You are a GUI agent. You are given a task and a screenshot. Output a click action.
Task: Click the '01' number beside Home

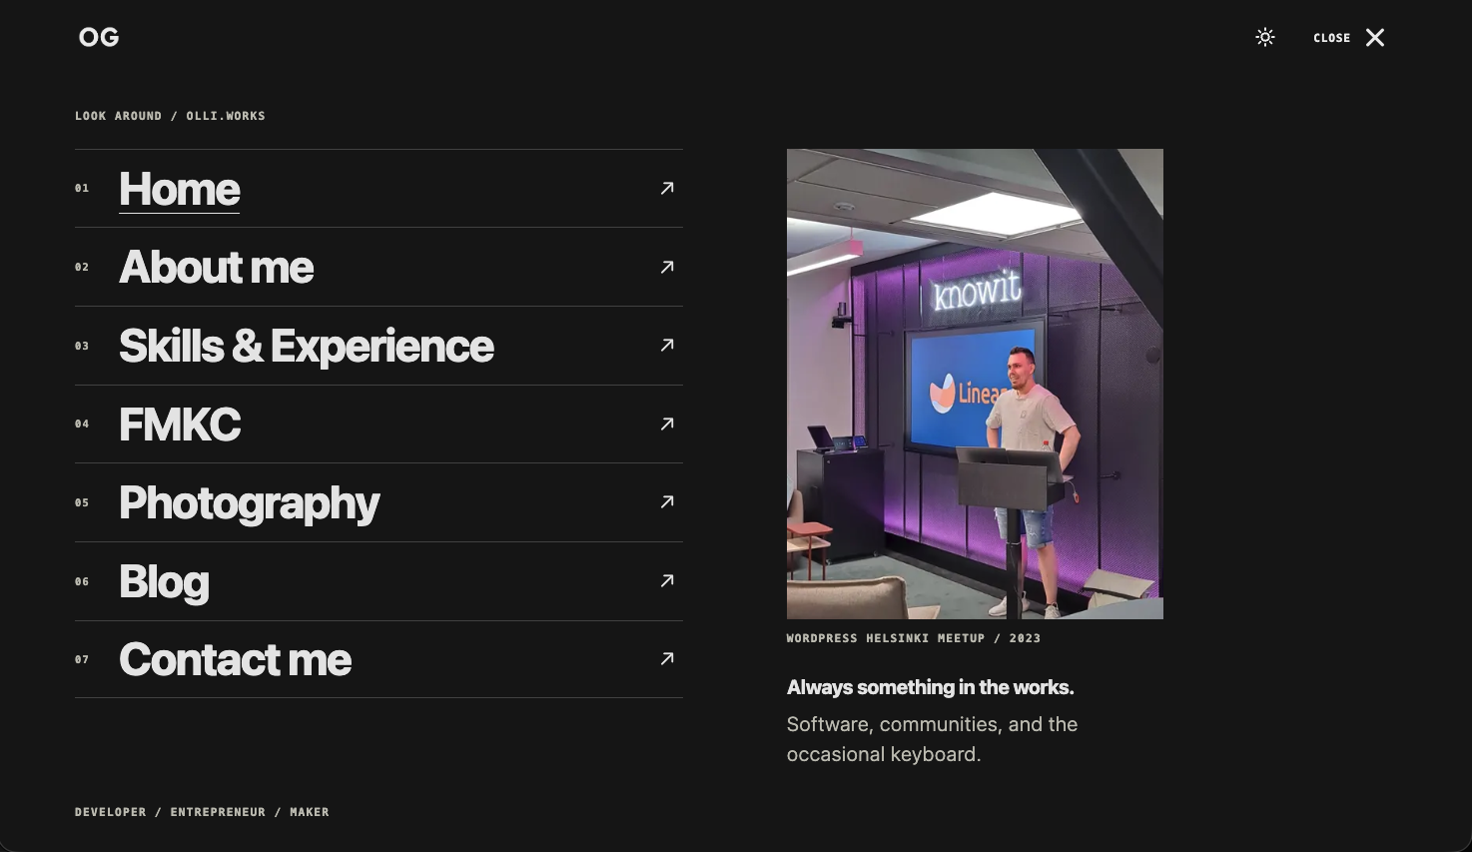point(82,188)
